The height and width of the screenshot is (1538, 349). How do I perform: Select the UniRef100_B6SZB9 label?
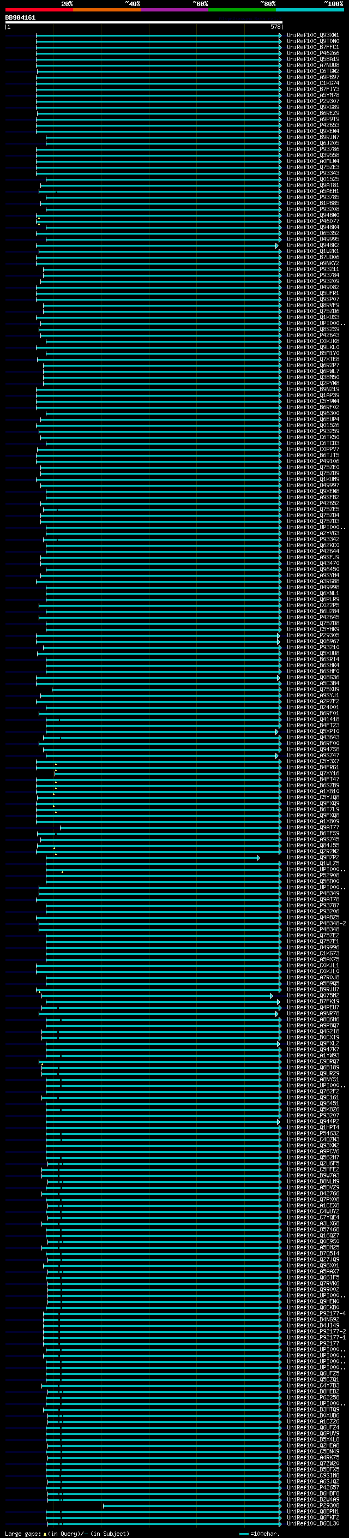(312, 786)
